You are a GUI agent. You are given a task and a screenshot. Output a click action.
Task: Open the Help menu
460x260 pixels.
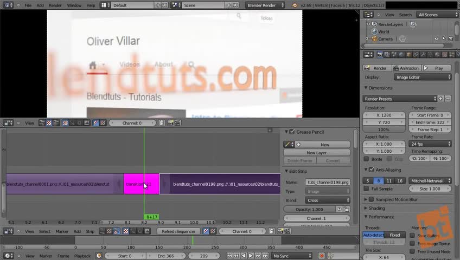91,5
